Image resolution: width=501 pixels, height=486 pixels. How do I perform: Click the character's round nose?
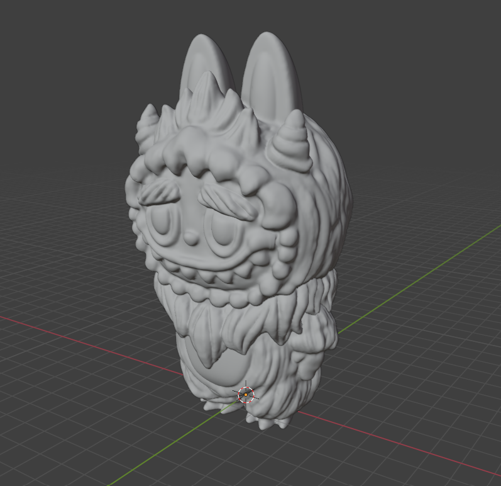[x=190, y=238]
